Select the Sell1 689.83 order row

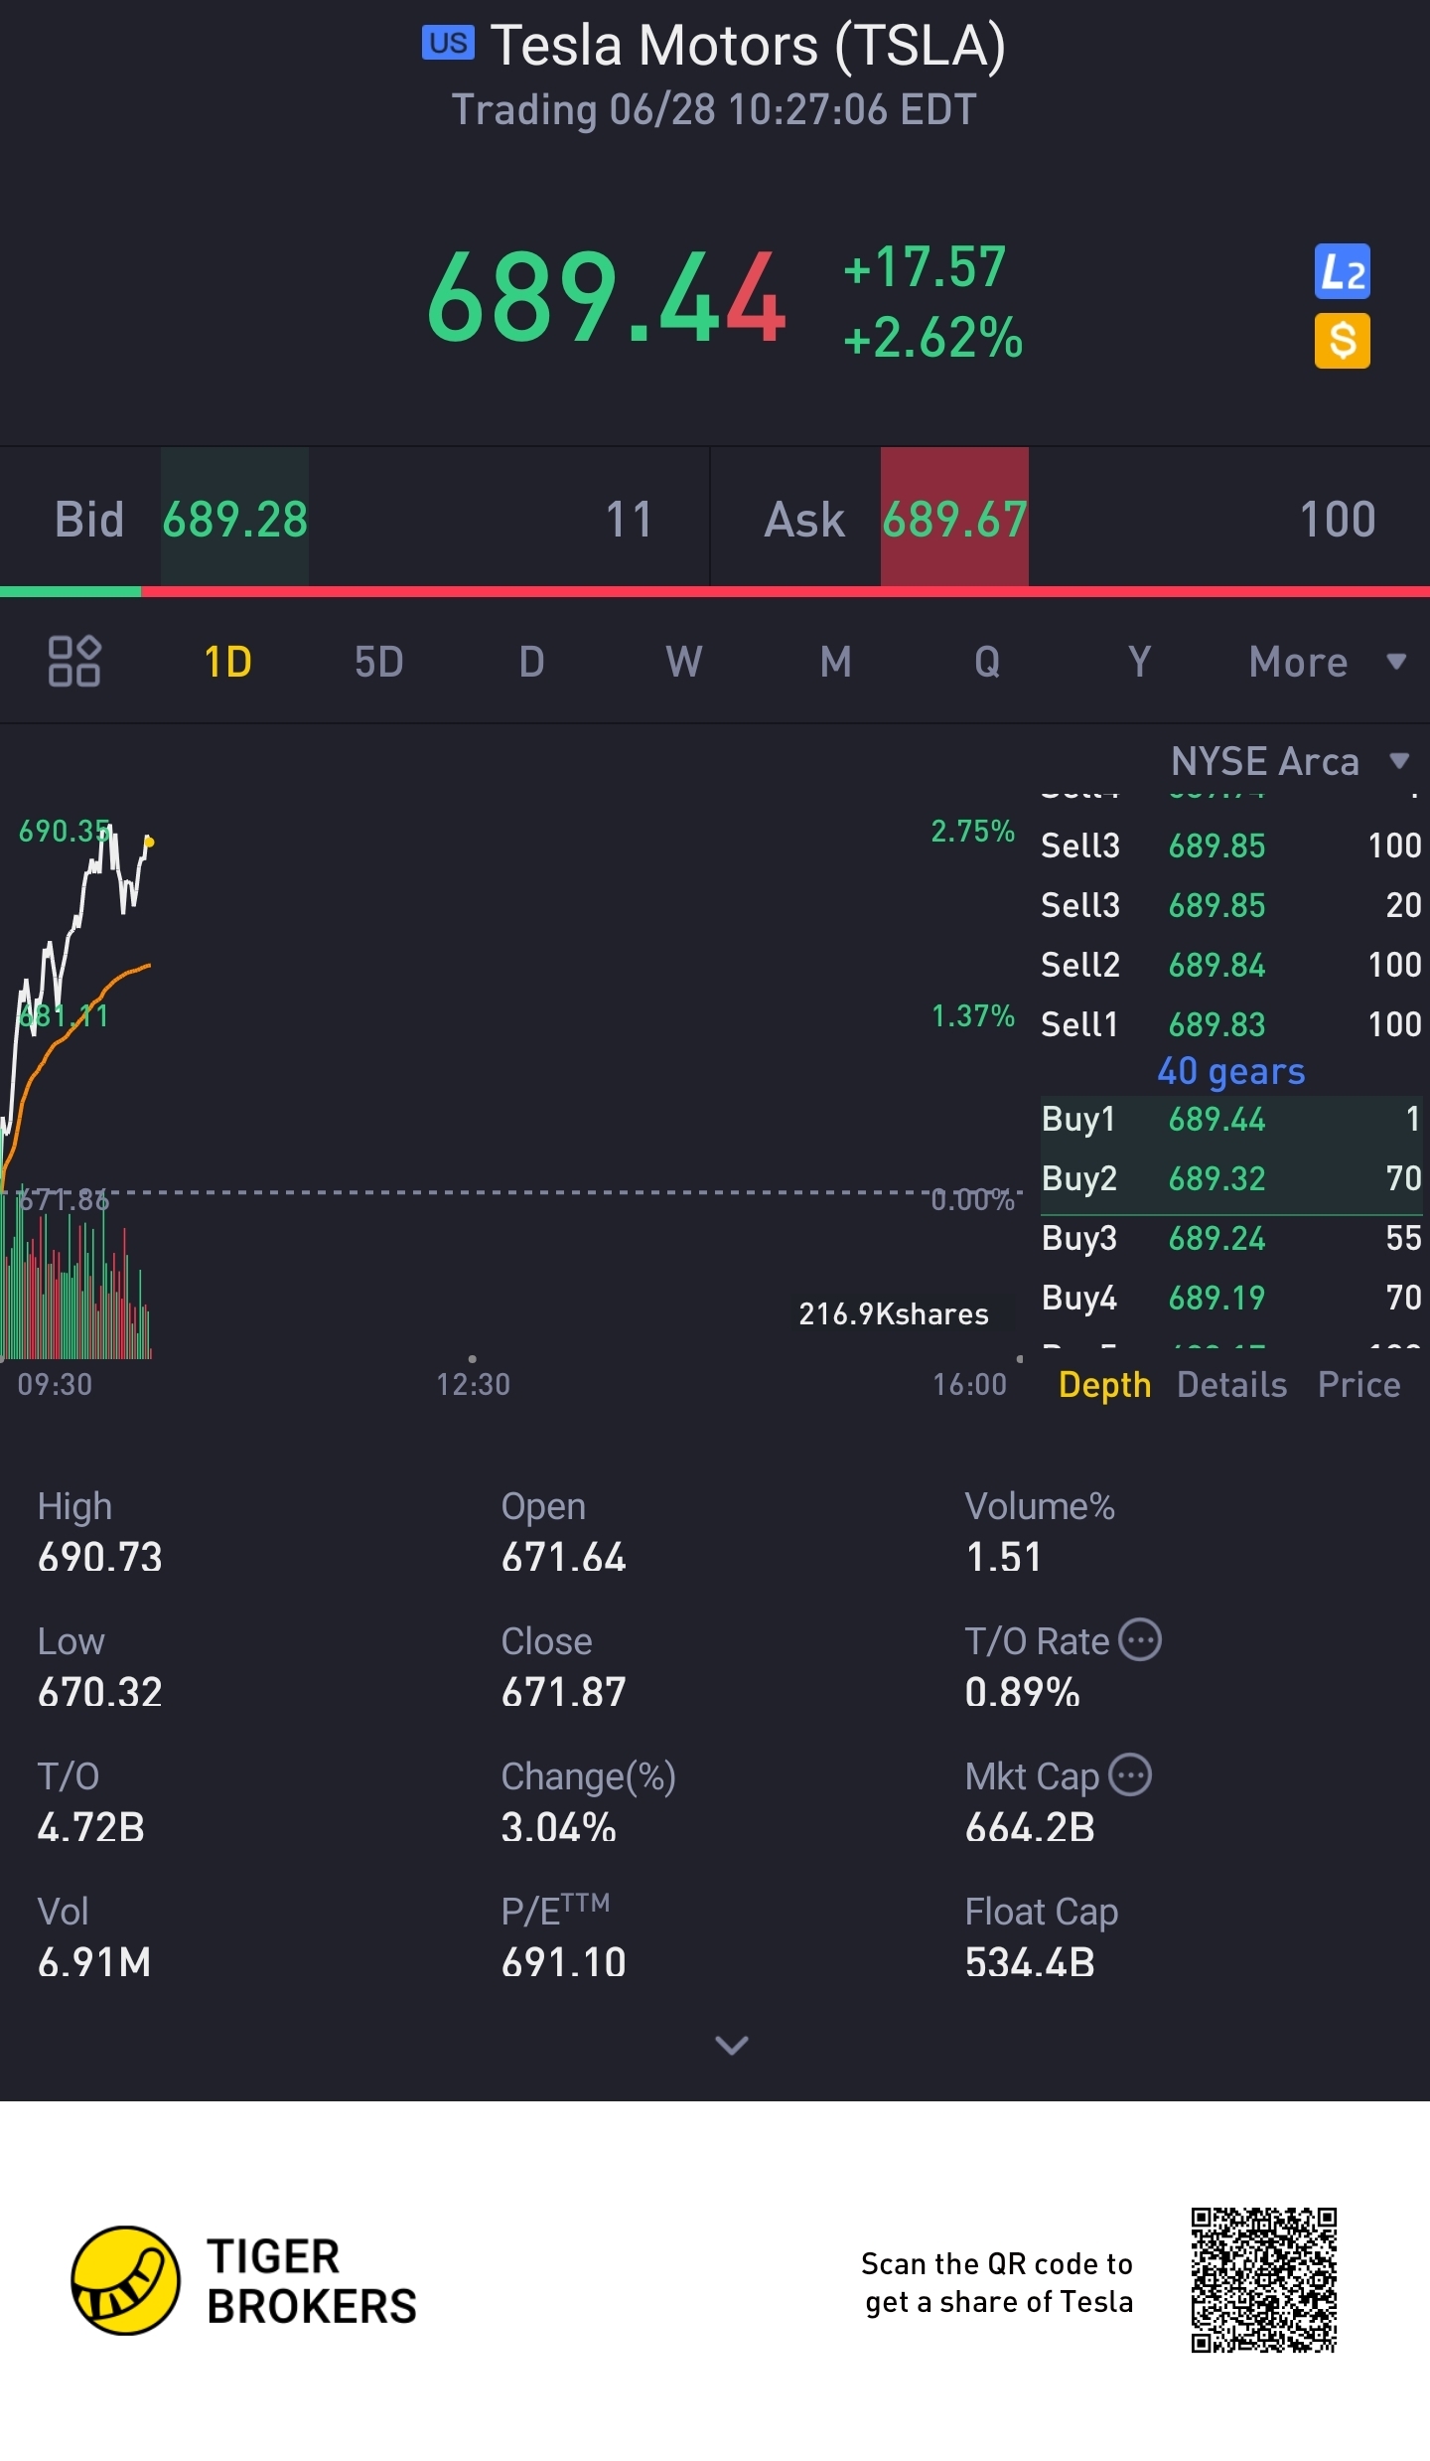pyautogui.click(x=1231, y=1024)
